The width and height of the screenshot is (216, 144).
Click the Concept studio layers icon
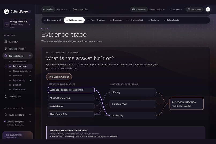[x=6, y=56]
